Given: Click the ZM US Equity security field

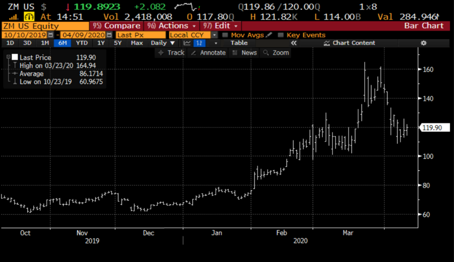Looking at the screenshot, I should coord(45,26).
